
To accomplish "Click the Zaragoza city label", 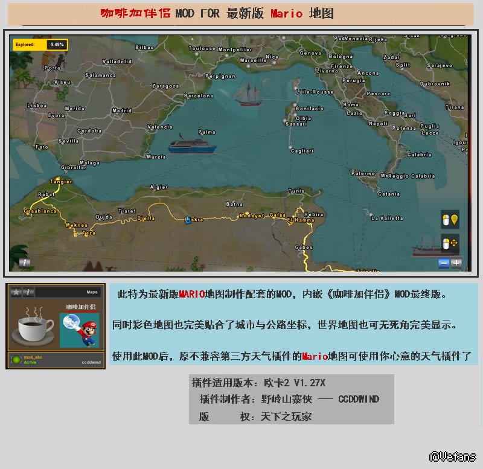I will point(165,86).
